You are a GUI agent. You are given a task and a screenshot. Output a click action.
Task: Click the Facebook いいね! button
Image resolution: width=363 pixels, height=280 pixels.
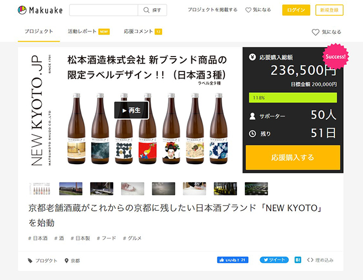[x=233, y=260]
